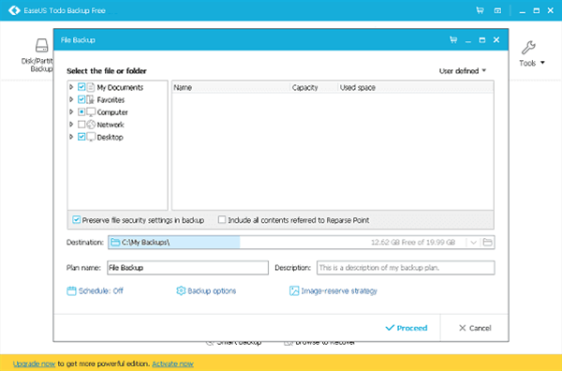Click the Proceed button
Viewport: 562px width, 371px height.
[x=407, y=328]
